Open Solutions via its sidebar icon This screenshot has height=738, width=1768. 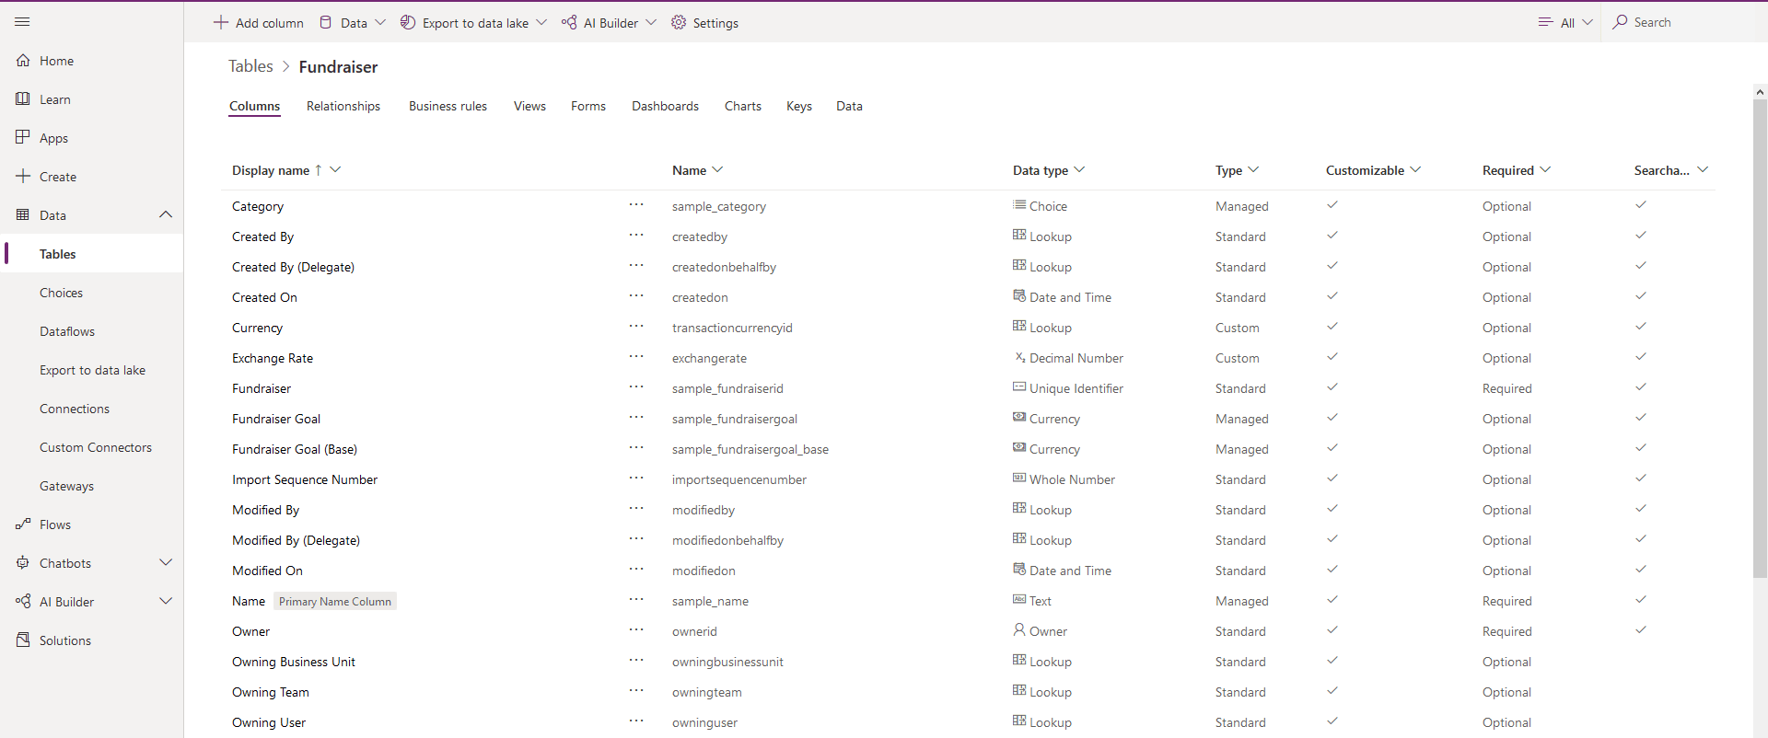click(23, 640)
